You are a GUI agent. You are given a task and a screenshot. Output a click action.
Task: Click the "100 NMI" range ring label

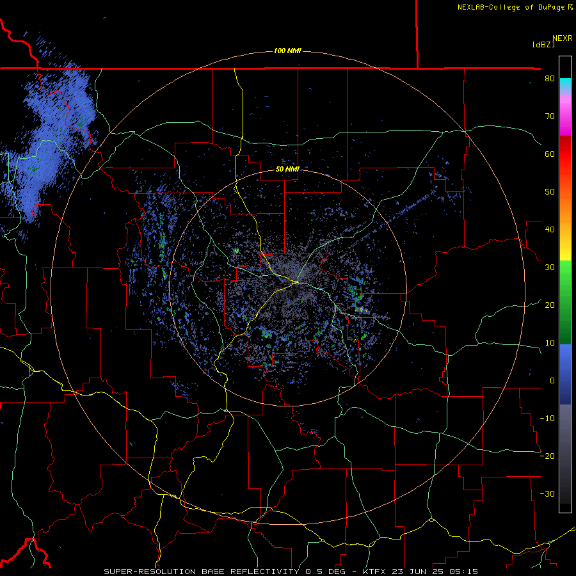(x=287, y=51)
